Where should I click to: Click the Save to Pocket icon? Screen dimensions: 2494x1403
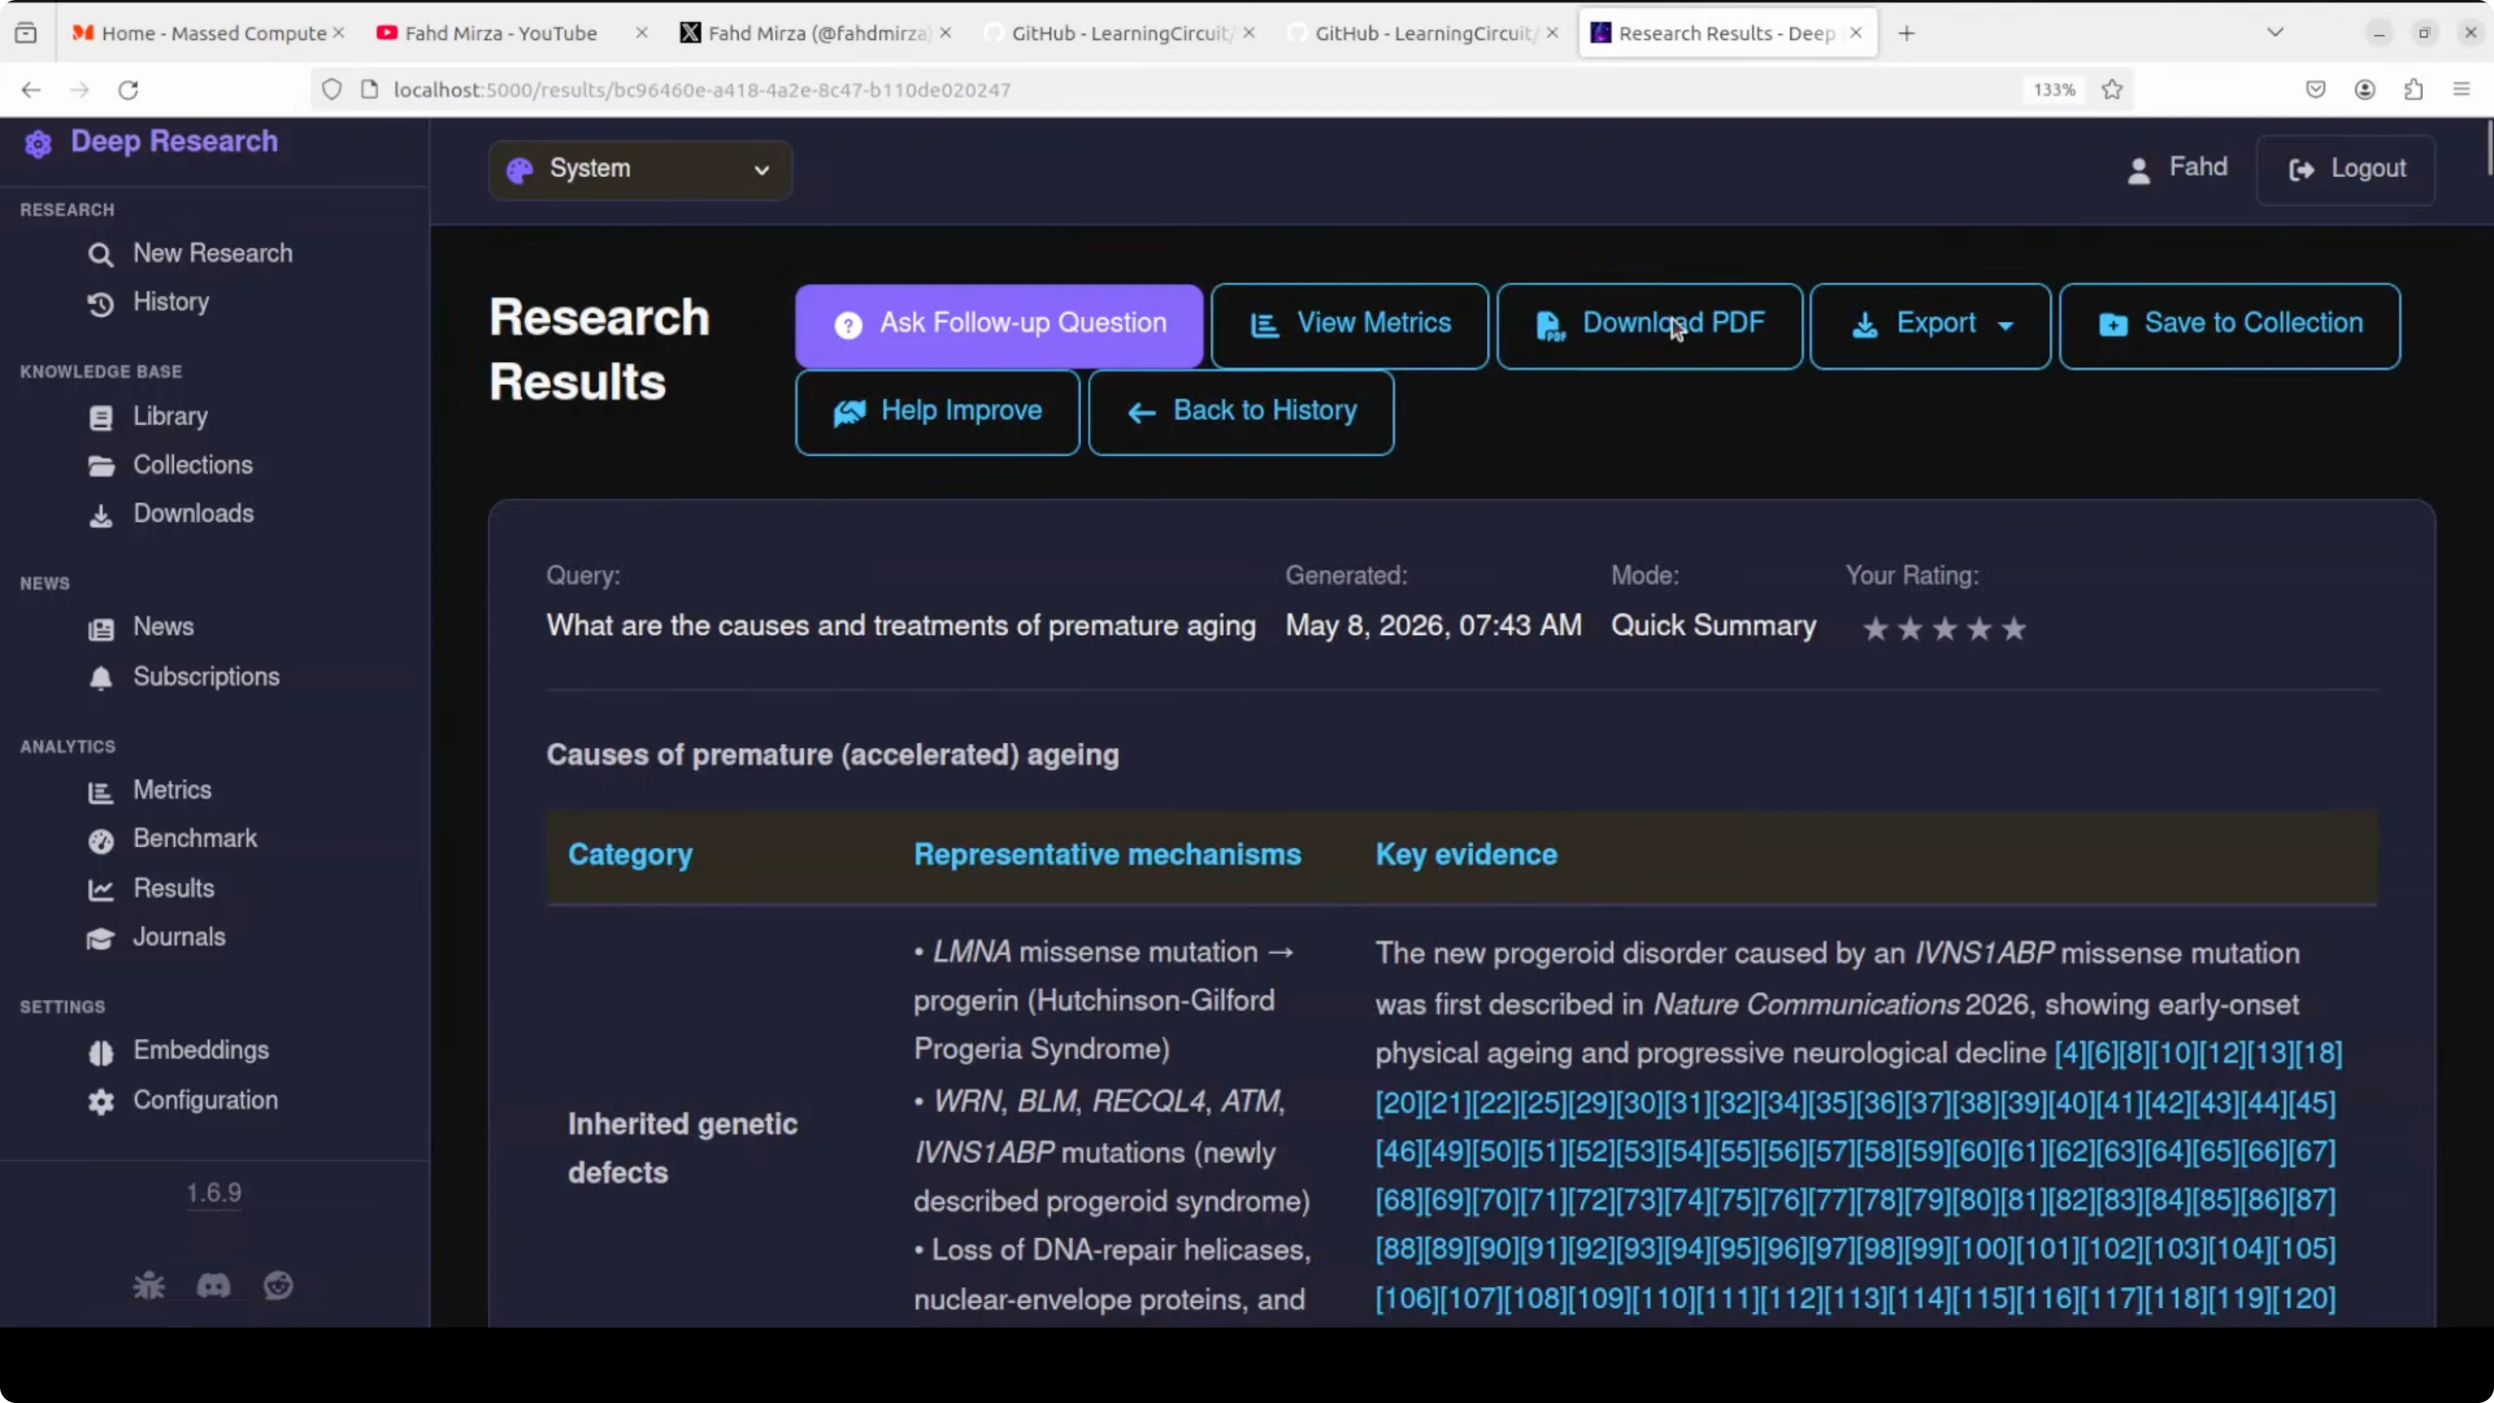pos(2316,90)
